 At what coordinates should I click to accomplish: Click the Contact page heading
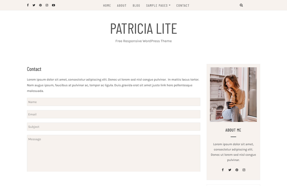34,69
